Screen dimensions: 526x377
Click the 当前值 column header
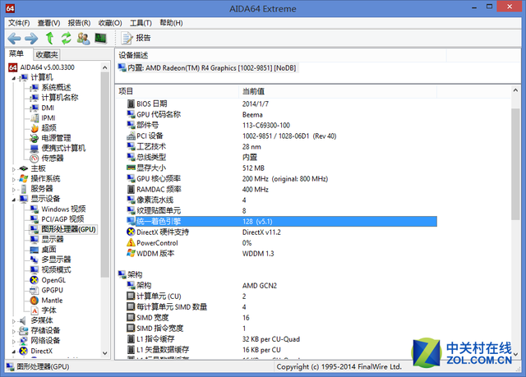coord(338,91)
